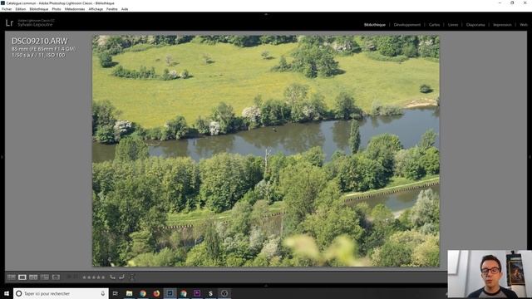Click the Lightroom Lr logo
532x299 pixels.
pos(9,22)
